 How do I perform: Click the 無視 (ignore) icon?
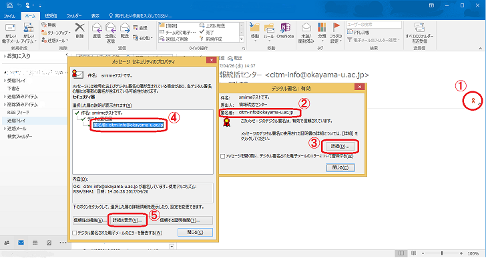[44, 25]
